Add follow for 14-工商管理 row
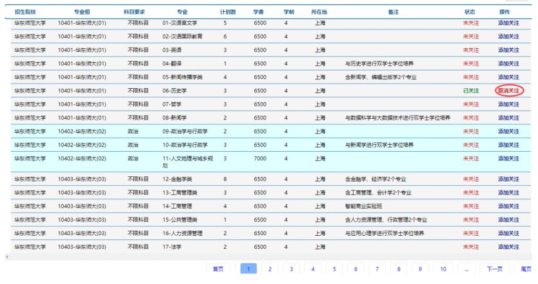 (x=509, y=206)
